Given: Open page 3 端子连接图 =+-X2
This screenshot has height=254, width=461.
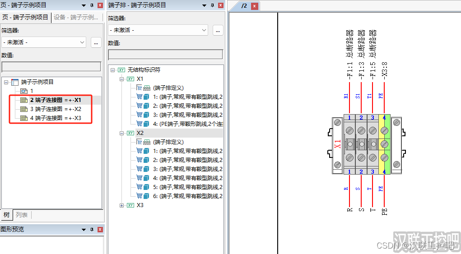Looking at the screenshot, I should click(x=56, y=109).
